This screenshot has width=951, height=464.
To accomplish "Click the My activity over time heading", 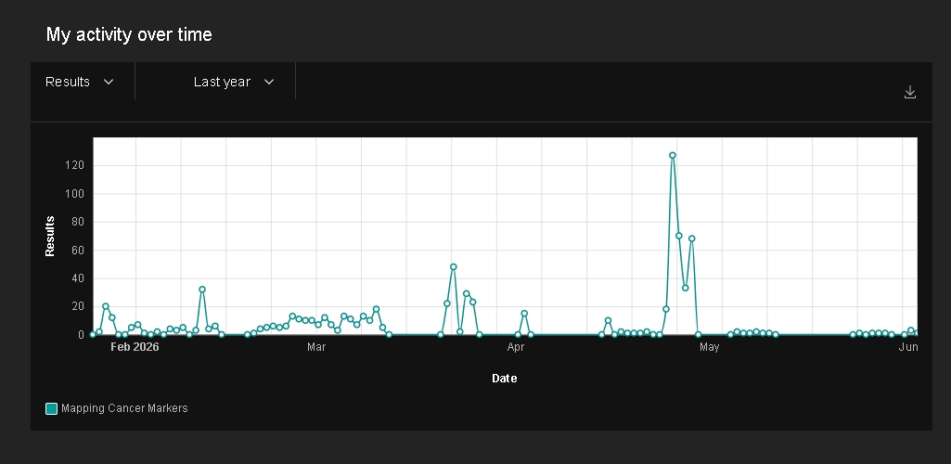I will [x=129, y=34].
